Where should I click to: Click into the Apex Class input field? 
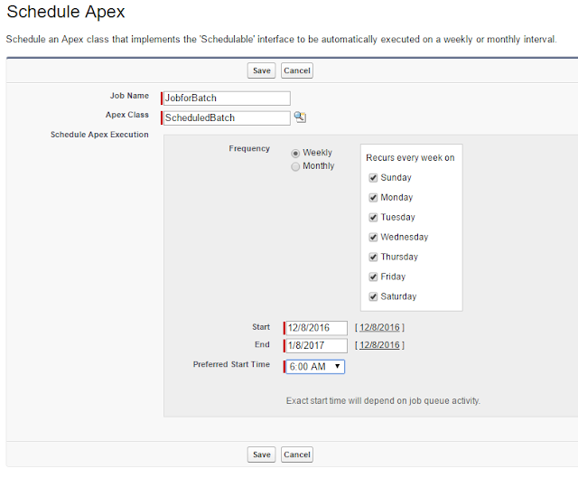pos(227,117)
